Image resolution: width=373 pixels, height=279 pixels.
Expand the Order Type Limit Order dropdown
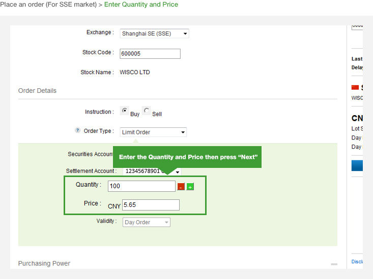(153, 132)
